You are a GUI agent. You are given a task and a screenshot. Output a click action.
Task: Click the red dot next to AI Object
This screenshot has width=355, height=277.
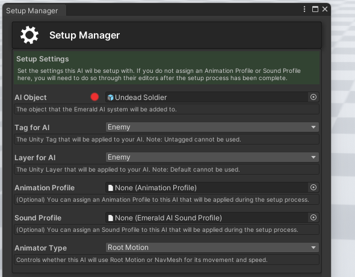[x=94, y=97]
